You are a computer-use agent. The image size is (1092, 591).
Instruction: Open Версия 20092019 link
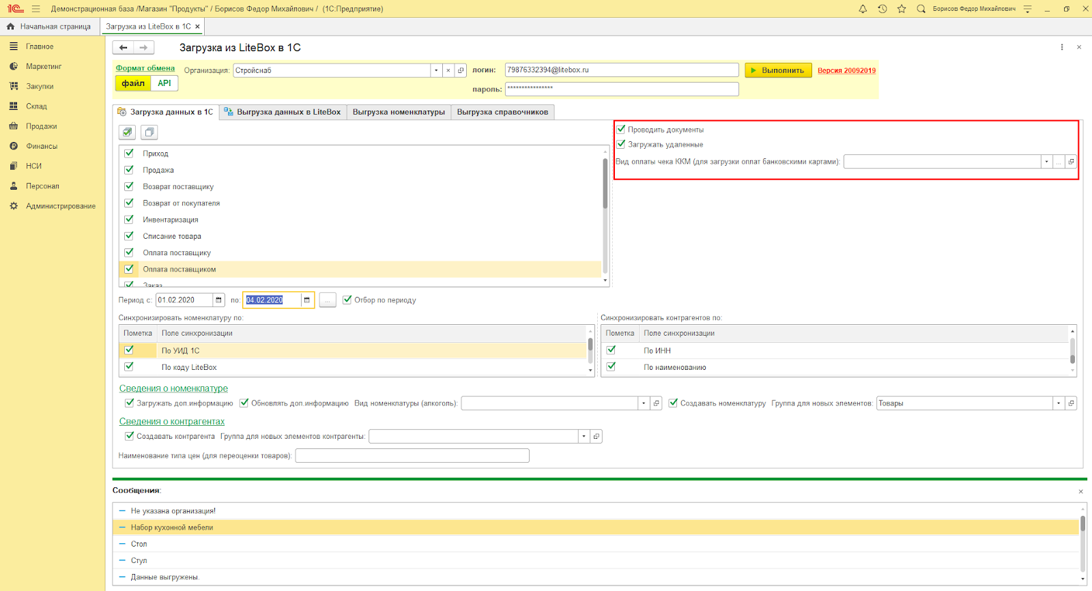click(846, 70)
